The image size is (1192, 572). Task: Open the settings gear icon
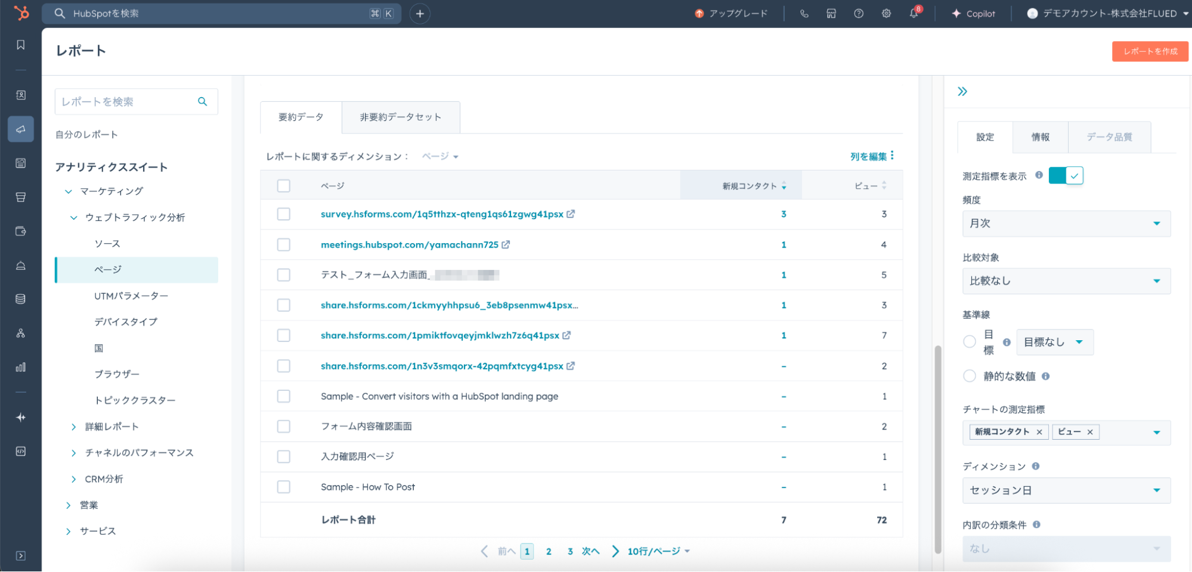[887, 14]
